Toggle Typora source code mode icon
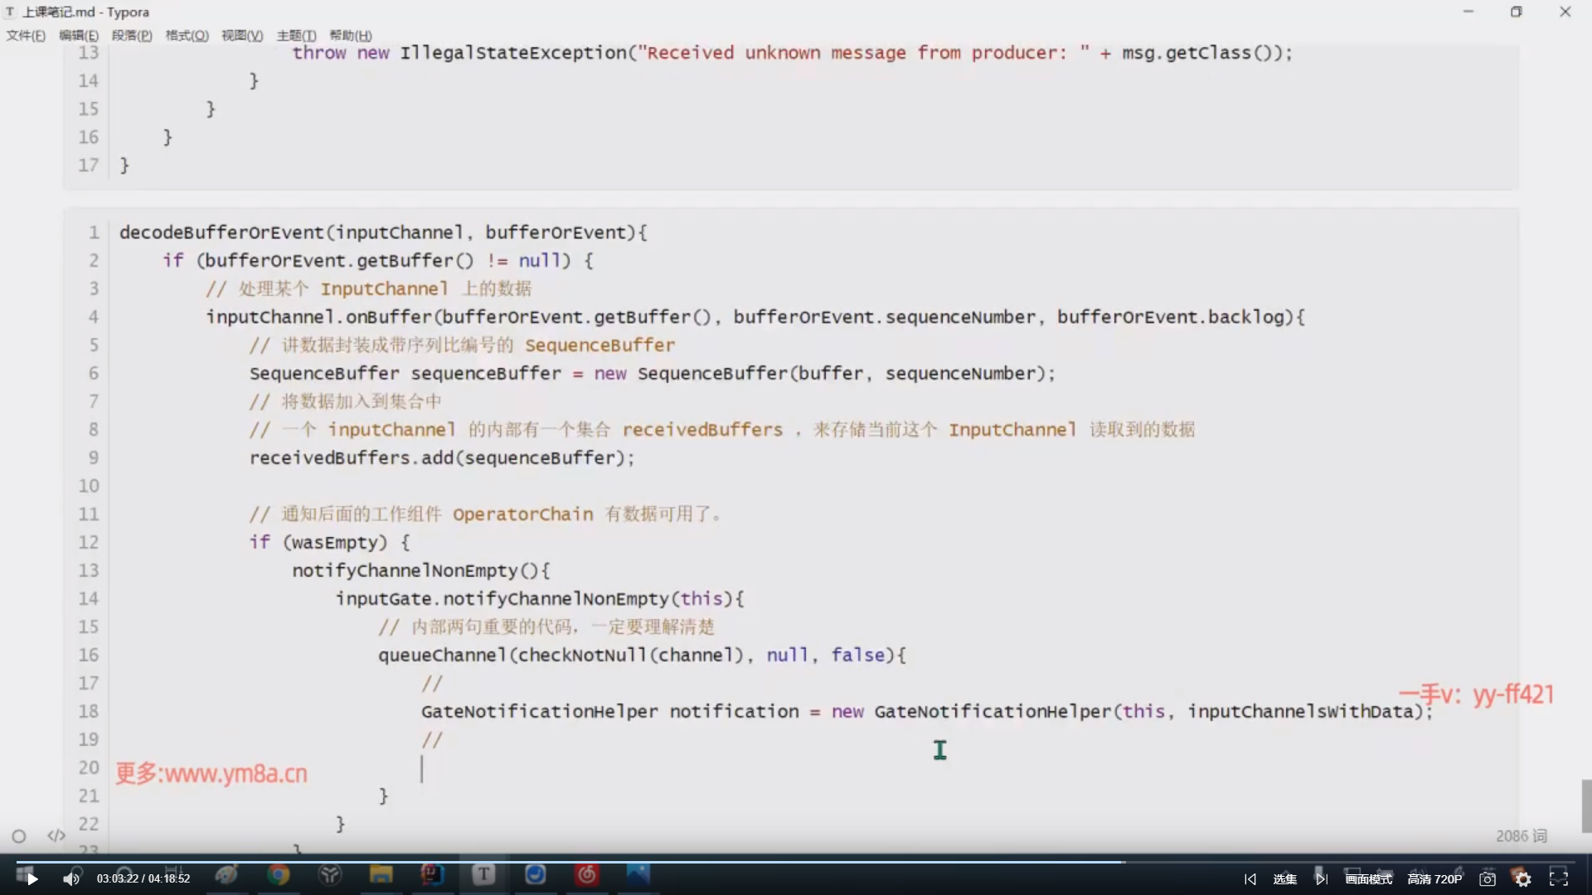The width and height of the screenshot is (1592, 895). (x=56, y=835)
